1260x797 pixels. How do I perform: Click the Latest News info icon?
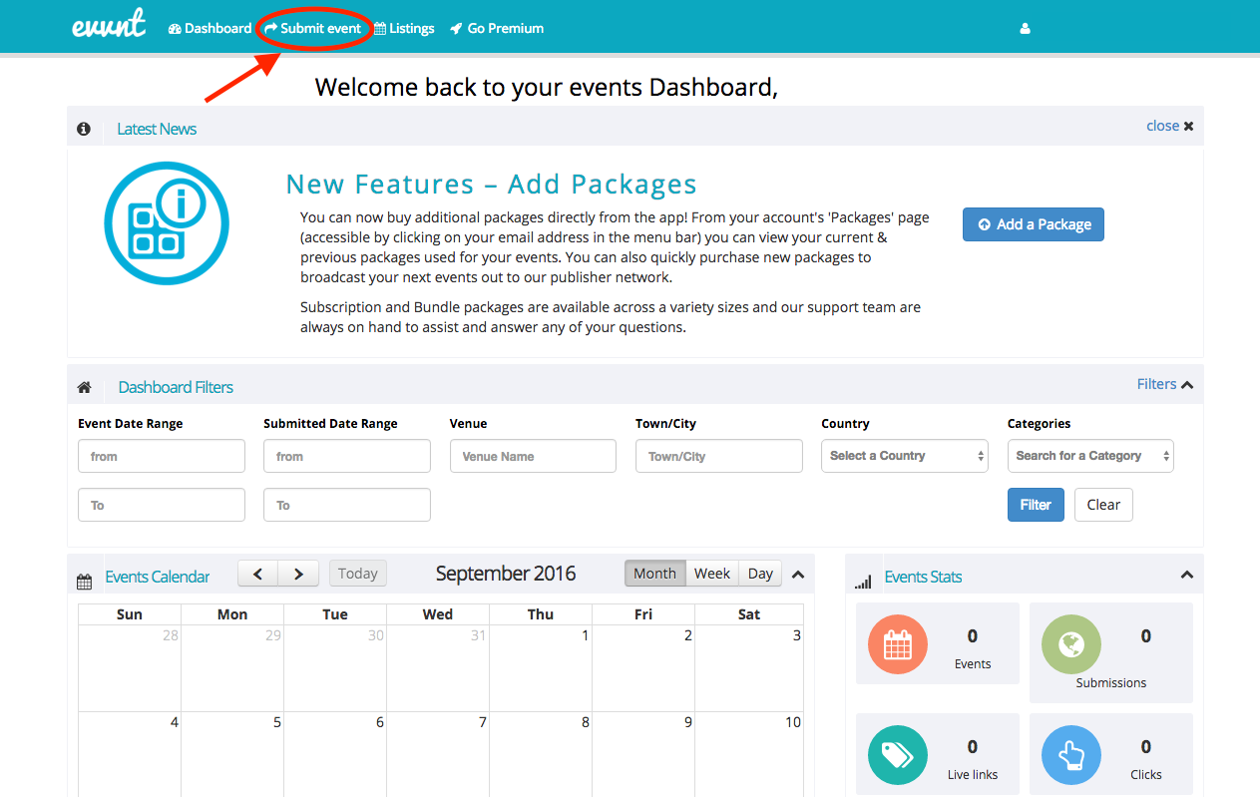[84, 129]
